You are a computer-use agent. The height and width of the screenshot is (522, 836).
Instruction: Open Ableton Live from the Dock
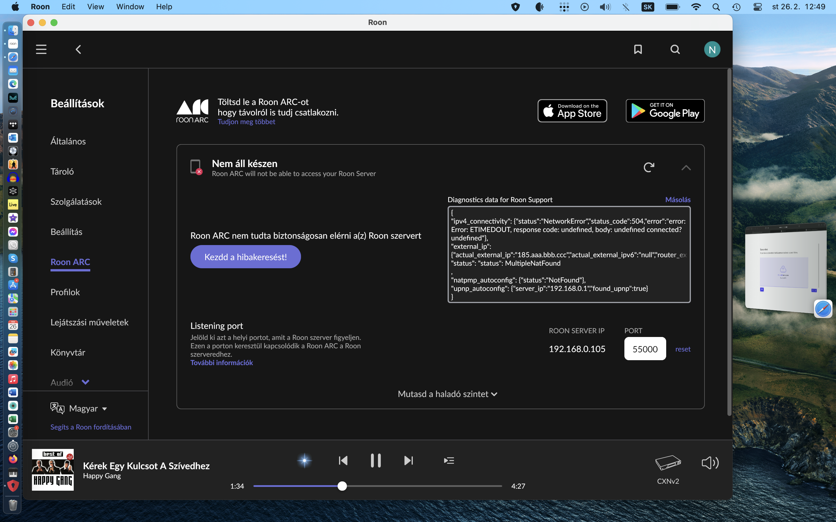(13, 204)
